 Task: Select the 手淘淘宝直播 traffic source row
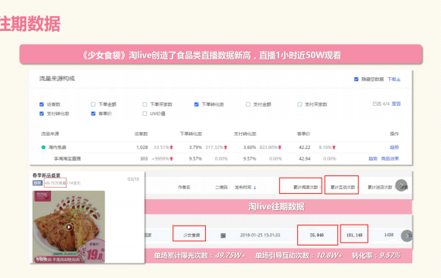coord(220,158)
